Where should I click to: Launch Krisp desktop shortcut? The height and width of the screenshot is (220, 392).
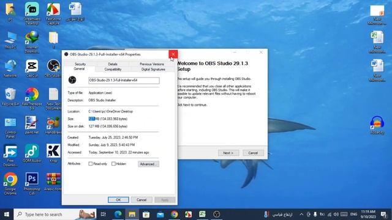coord(53,153)
